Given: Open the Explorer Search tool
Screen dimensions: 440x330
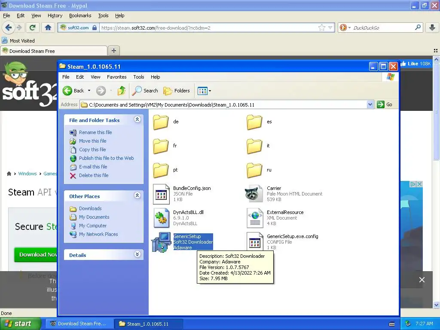Looking at the screenshot, I should point(145,91).
